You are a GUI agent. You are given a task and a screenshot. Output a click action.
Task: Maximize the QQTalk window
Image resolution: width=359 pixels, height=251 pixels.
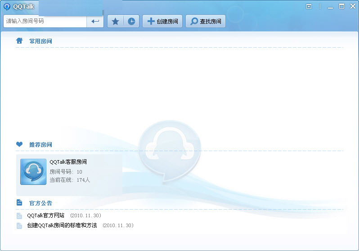click(341, 6)
